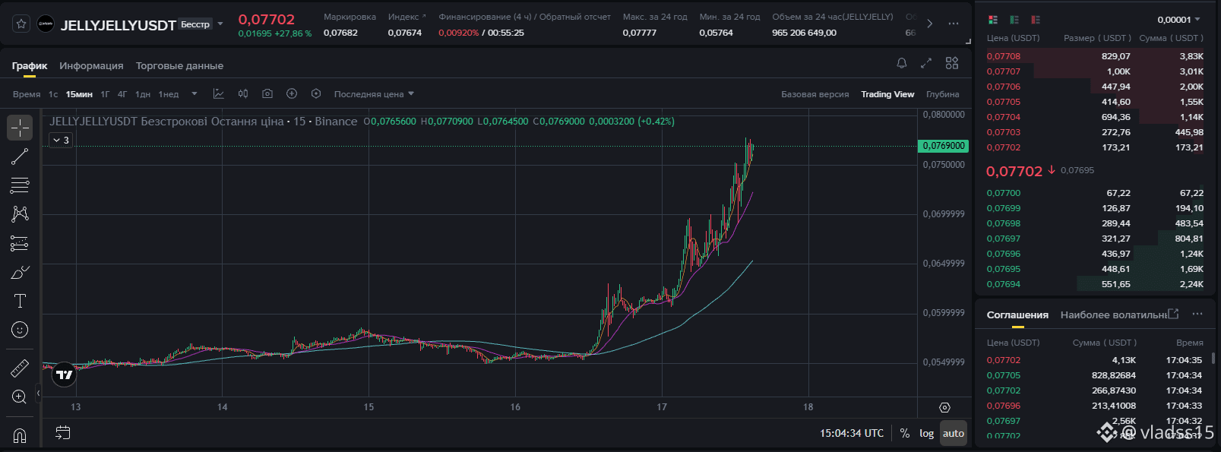The width and height of the screenshot is (1221, 452).
Task: Show both bids and asks order book view
Action: [x=993, y=20]
